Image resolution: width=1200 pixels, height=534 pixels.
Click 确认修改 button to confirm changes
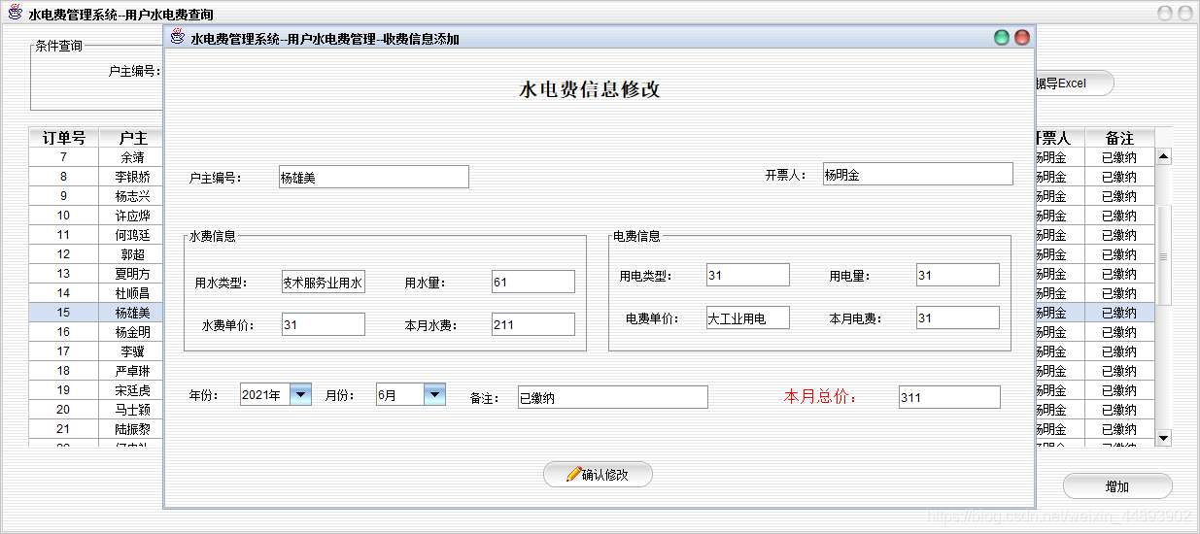click(x=598, y=475)
